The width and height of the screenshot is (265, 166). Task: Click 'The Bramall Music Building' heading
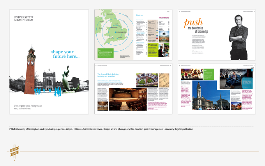pos(108,75)
